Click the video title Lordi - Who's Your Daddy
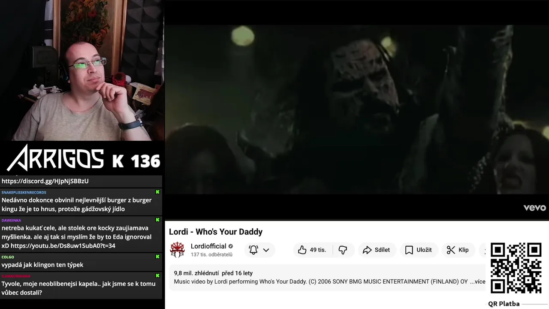549x309 pixels. (x=216, y=232)
